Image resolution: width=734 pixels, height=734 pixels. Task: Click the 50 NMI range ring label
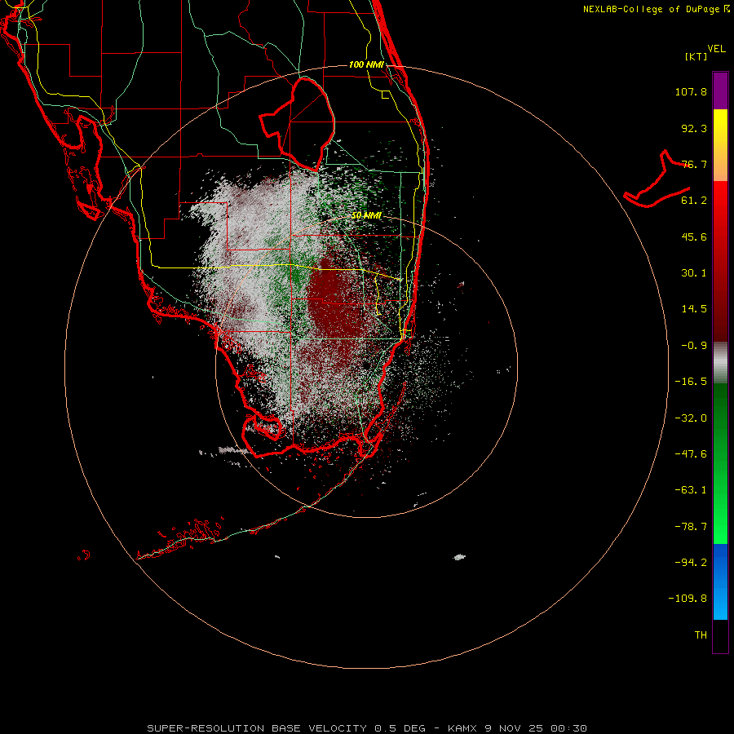366,216
